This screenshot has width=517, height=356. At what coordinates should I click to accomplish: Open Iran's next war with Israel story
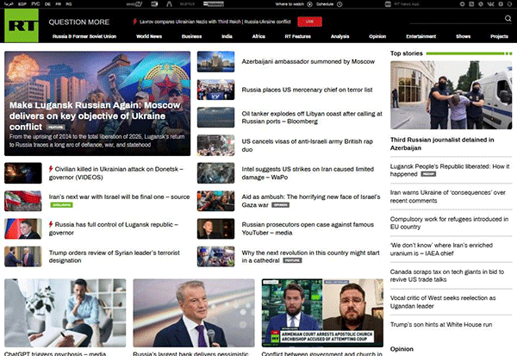pos(120,197)
